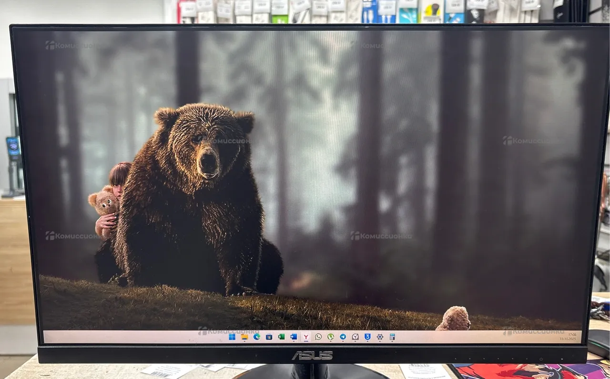Open File Explorer from the taskbar
This screenshot has height=379, width=610.
(244, 337)
